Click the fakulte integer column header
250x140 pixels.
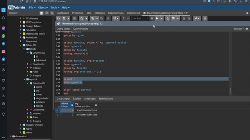pyautogui.click(x=67, y=105)
